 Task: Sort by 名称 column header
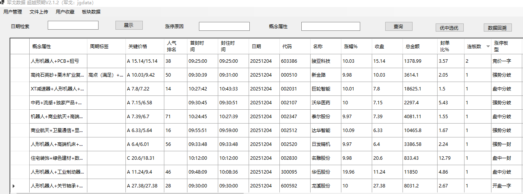click(x=326, y=46)
